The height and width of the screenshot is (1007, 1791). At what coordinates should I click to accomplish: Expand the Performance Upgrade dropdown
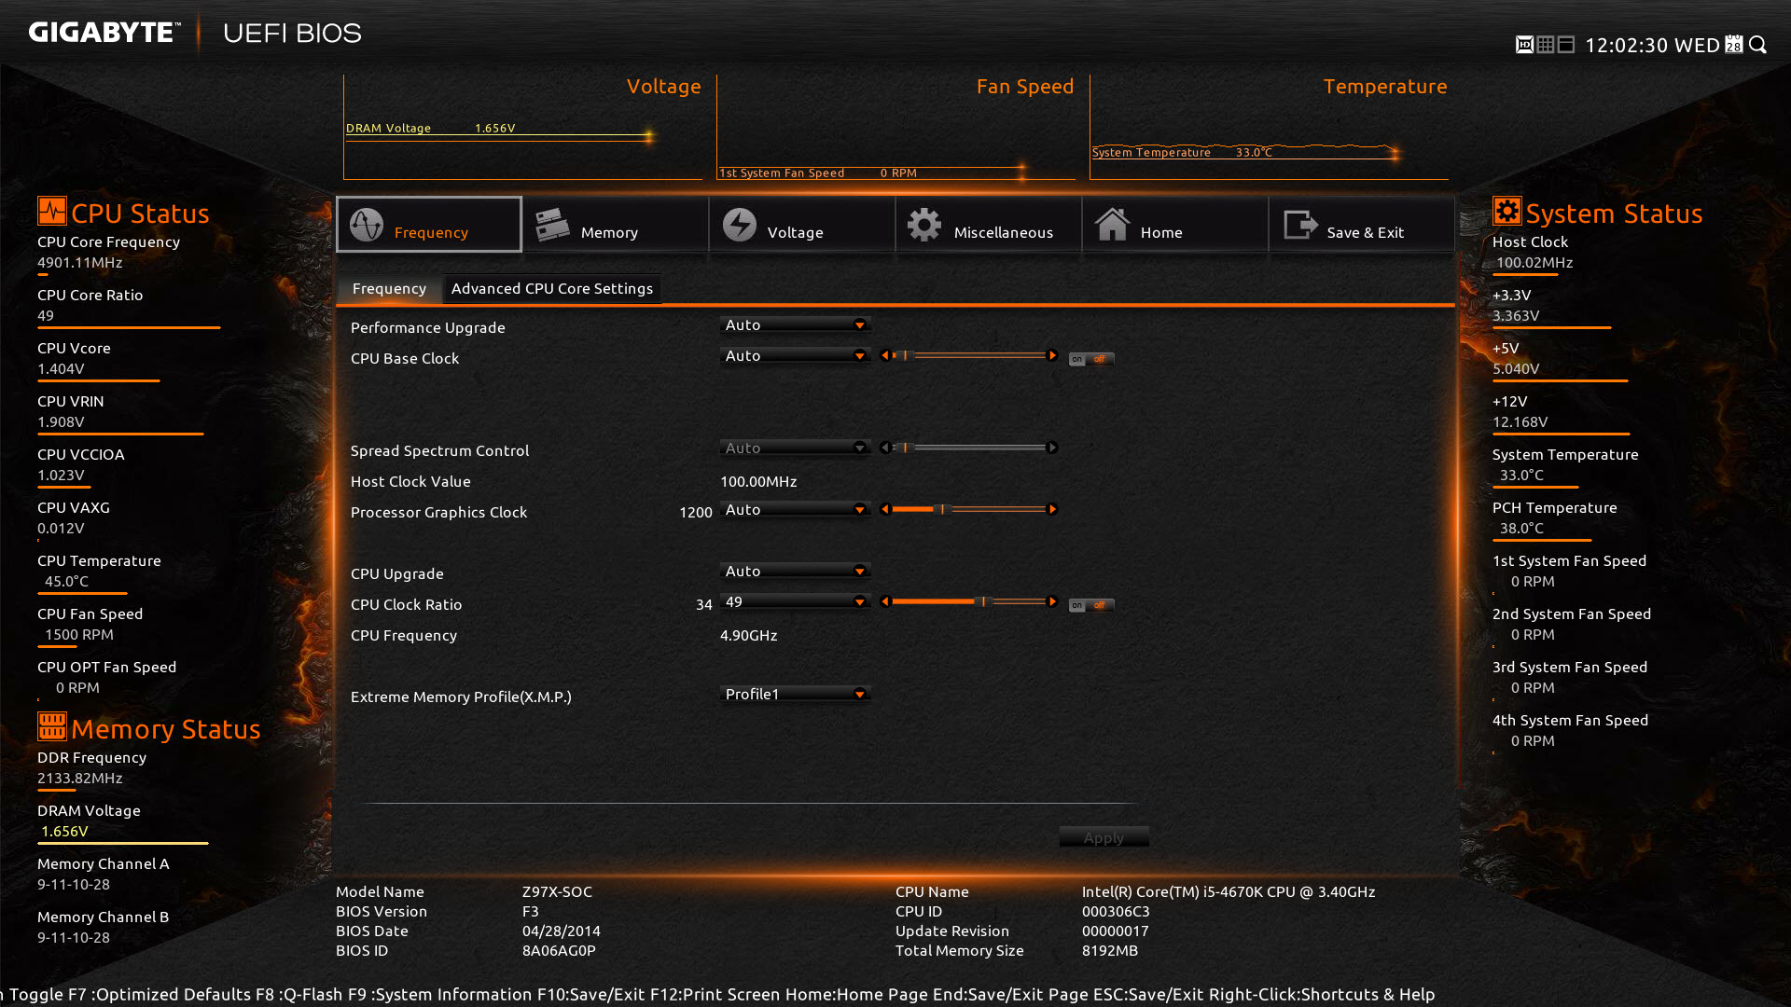[796, 325]
